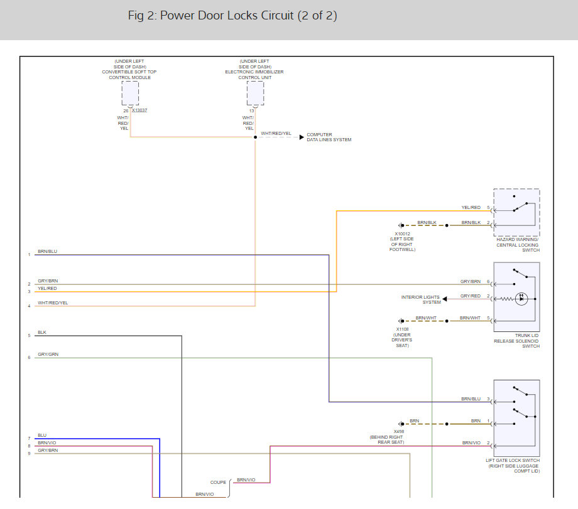Click the BRN/BLU label on wire 1
The width and height of the screenshot is (578, 509).
pyautogui.click(x=47, y=251)
